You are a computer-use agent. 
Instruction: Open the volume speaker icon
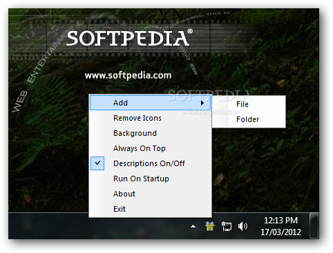(242, 226)
